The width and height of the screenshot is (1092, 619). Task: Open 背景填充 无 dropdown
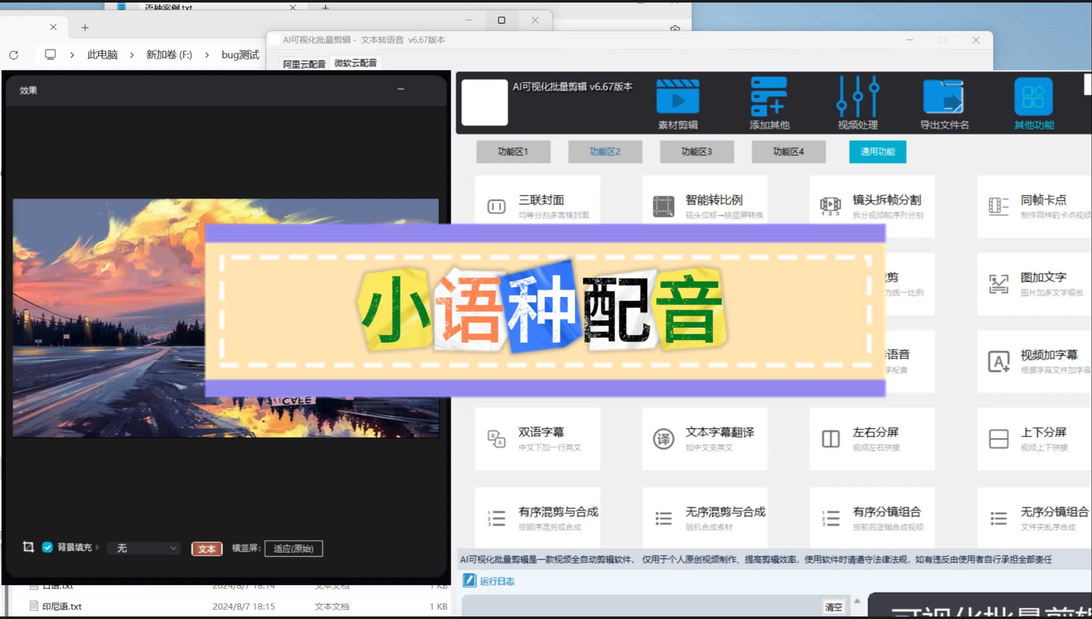[x=142, y=548]
